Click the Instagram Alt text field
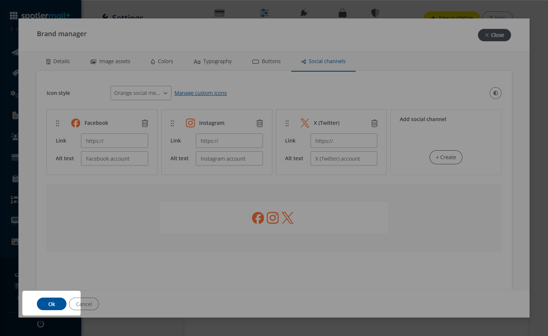548x336 pixels. pyautogui.click(x=229, y=158)
